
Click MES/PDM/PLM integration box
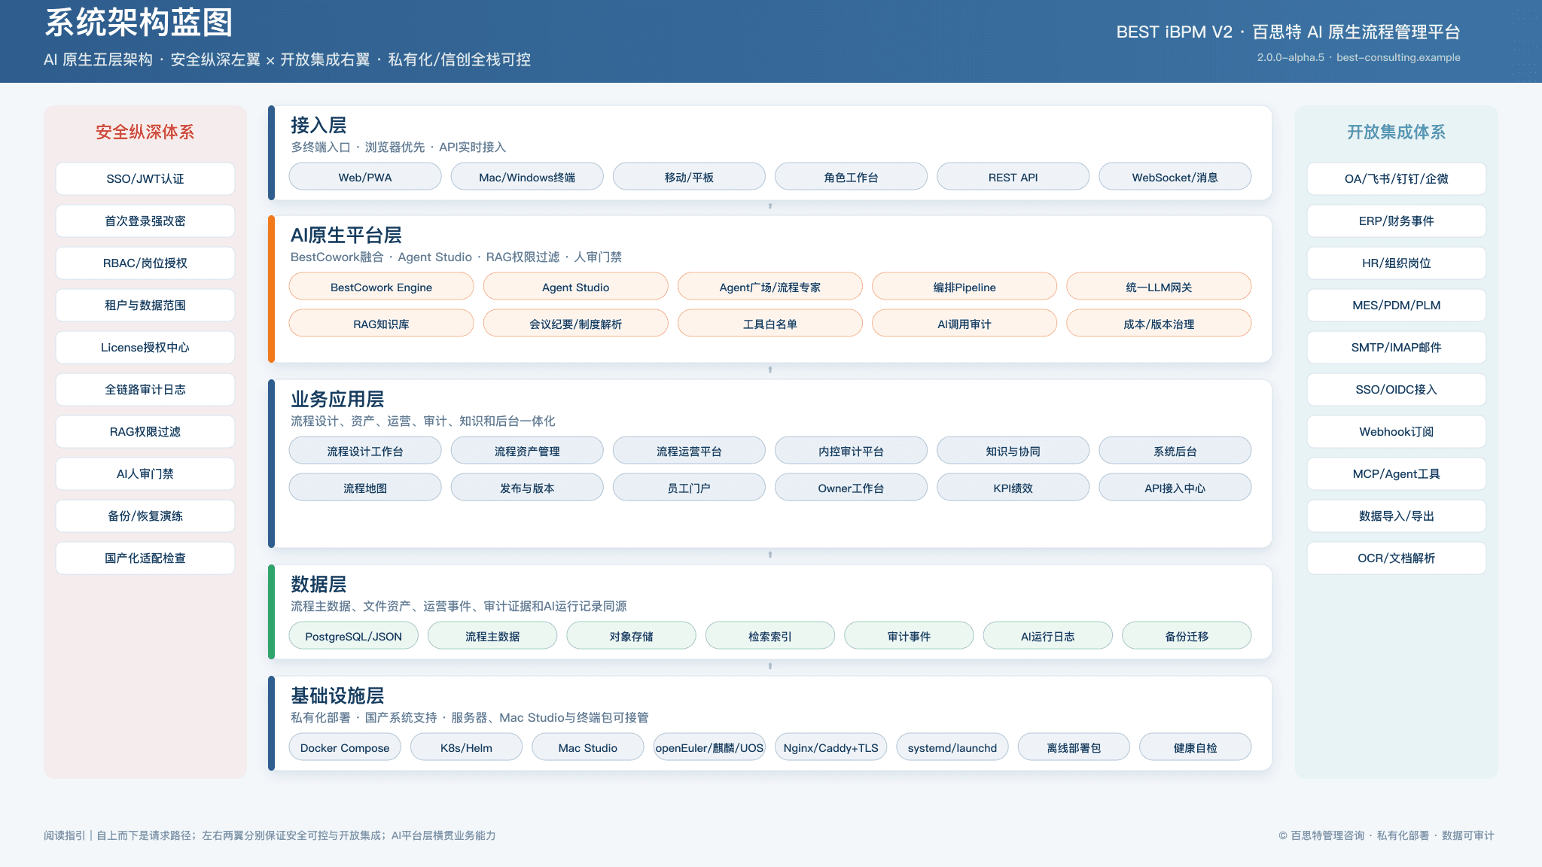click(x=1397, y=305)
